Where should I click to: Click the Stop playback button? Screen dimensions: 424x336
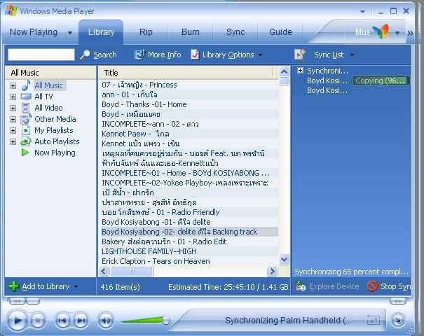[x=38, y=321]
